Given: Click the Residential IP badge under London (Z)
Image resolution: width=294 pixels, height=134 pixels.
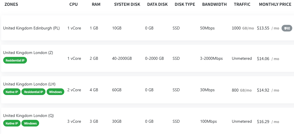Looking at the screenshot, I should tap(15, 60).
